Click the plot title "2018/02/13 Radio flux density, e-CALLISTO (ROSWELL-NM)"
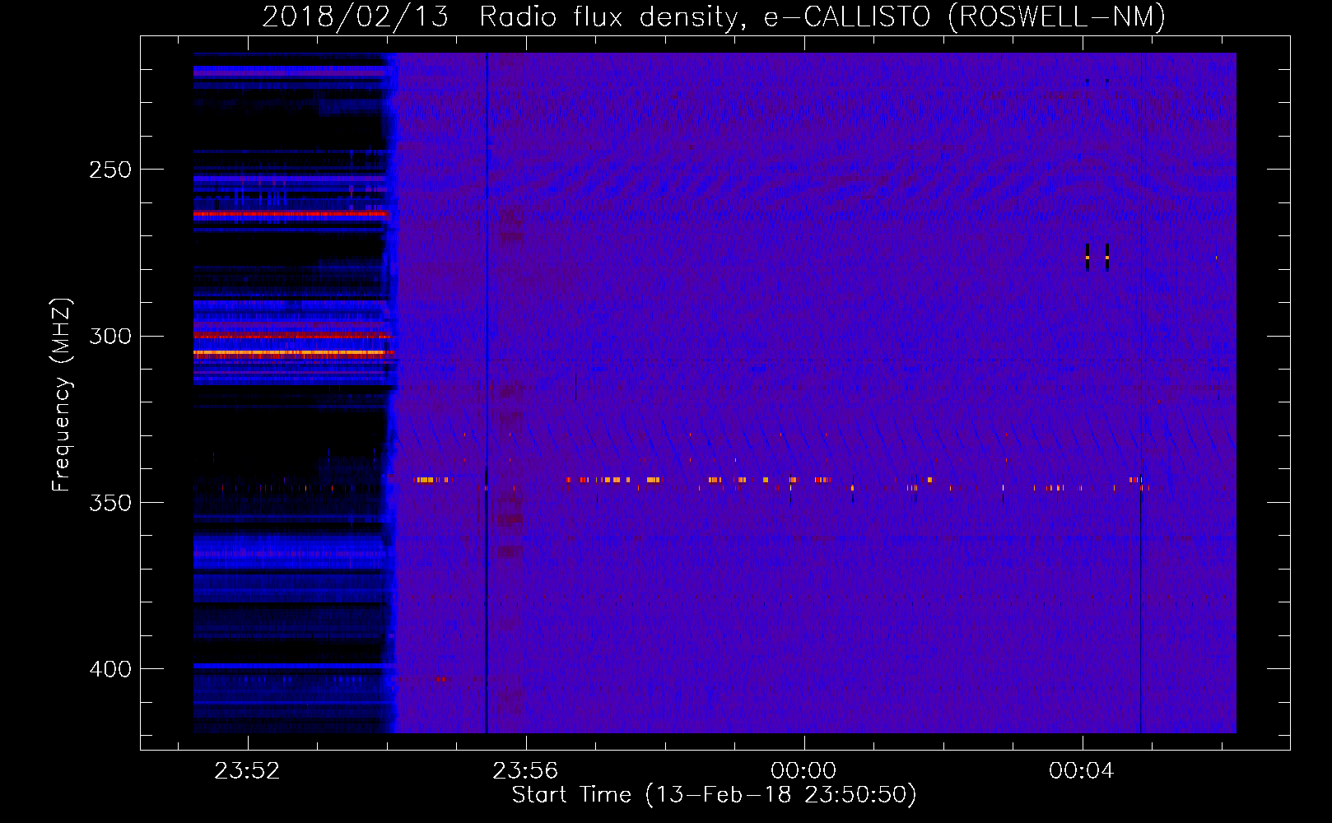Image resolution: width=1332 pixels, height=823 pixels. pos(714,16)
